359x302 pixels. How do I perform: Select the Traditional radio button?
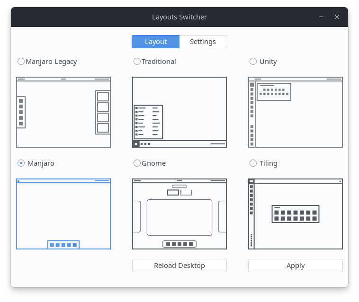coord(137,62)
